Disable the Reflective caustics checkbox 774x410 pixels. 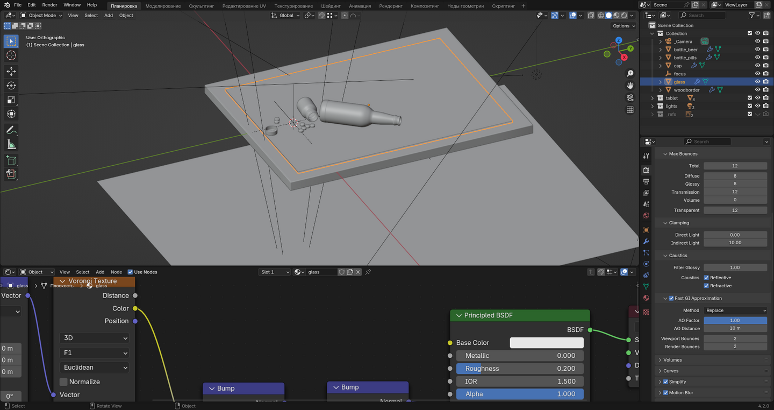(x=706, y=278)
